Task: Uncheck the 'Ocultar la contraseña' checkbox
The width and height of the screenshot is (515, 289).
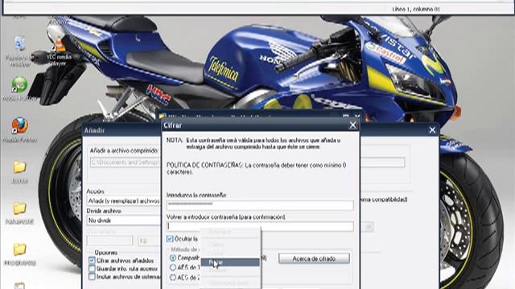Action: click(x=170, y=239)
